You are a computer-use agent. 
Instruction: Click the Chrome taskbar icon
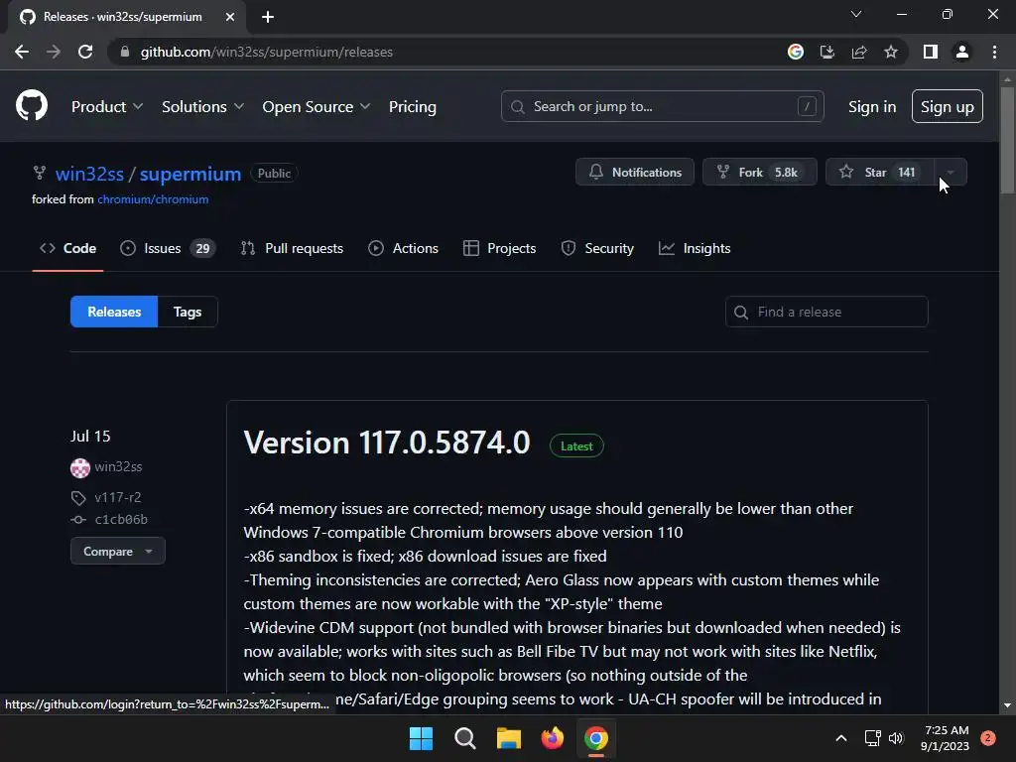click(x=596, y=738)
